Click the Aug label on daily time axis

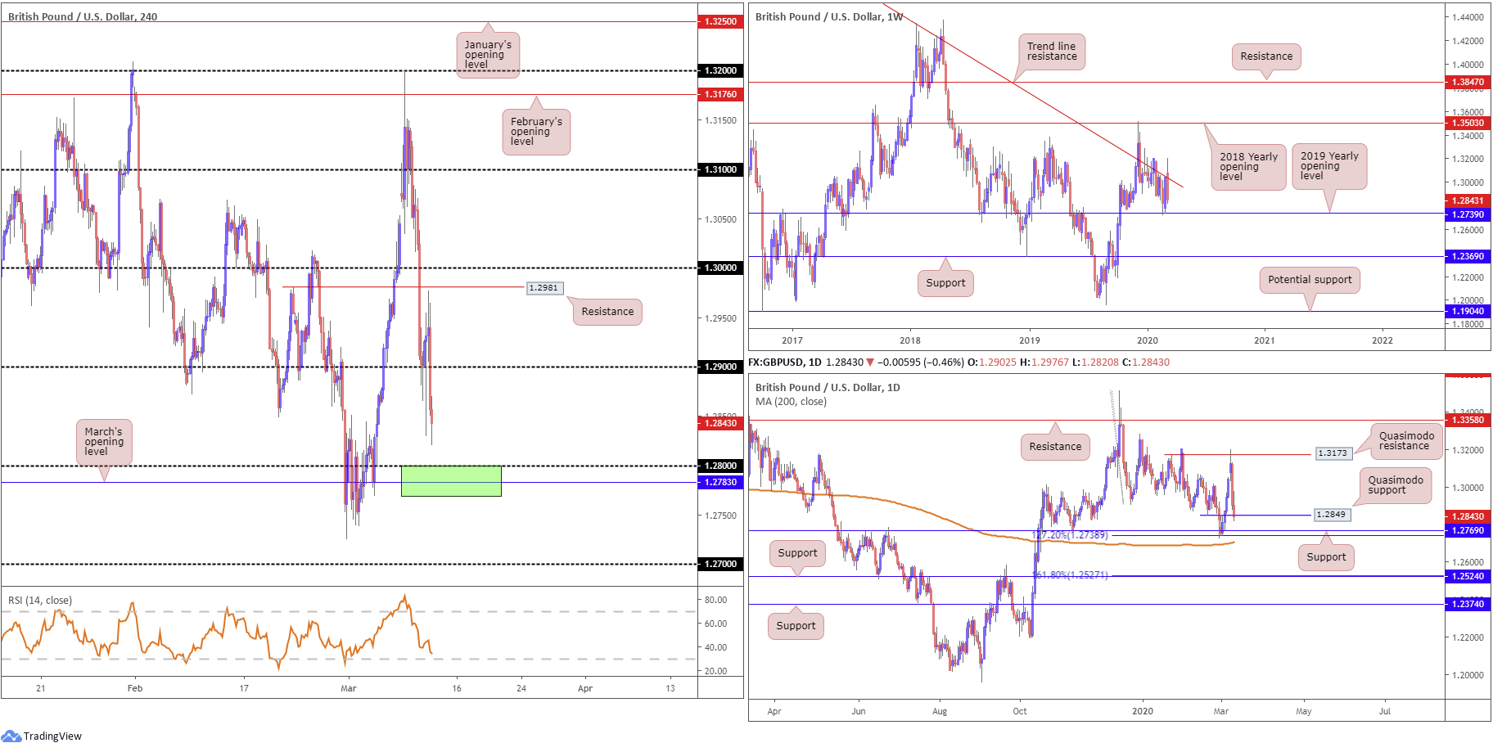[940, 711]
